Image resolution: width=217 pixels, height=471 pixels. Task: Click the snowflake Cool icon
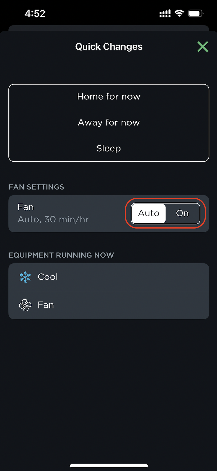[26, 277]
